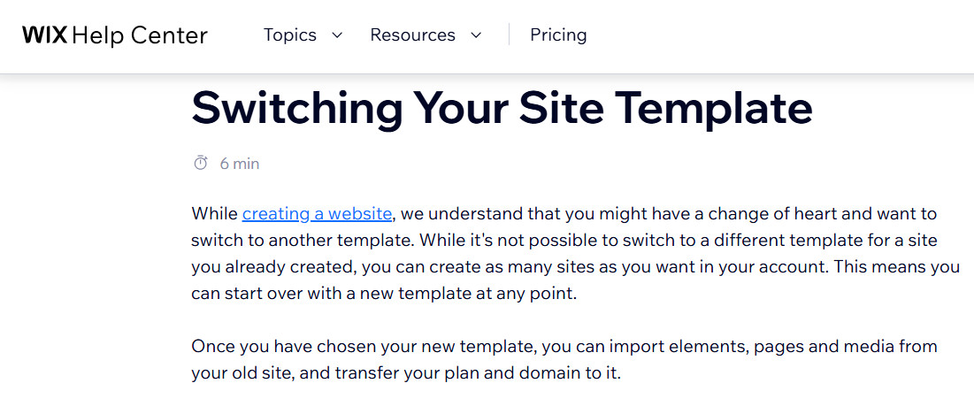Follow the "creating a website" link
Screen dimensions: 974x414
[x=317, y=213]
